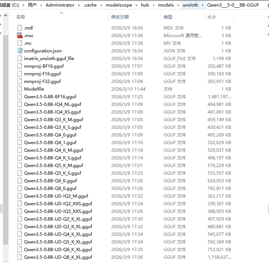The image size is (269, 262).
Task: Select the Qwen3.5-0.8B-UD-Q8_K_XL.gguf file name
Action: 58,257
